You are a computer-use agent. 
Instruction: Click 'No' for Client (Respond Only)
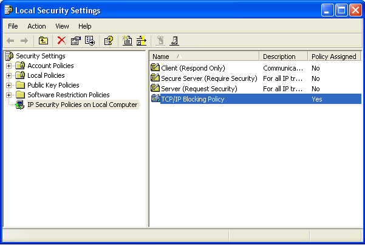coord(316,68)
